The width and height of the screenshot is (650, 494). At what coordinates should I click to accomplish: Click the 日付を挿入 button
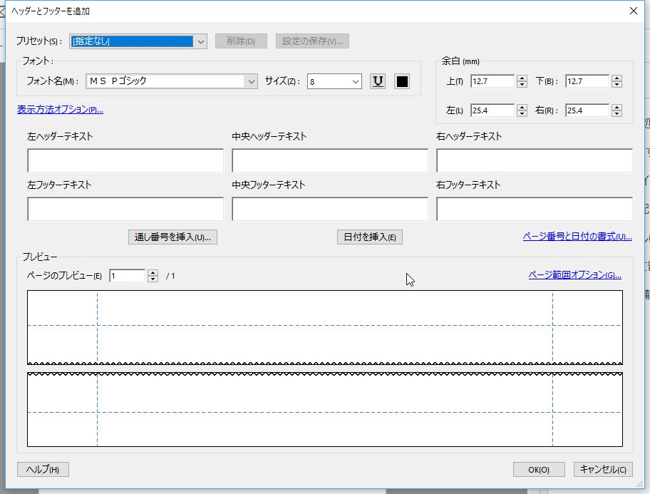point(370,237)
